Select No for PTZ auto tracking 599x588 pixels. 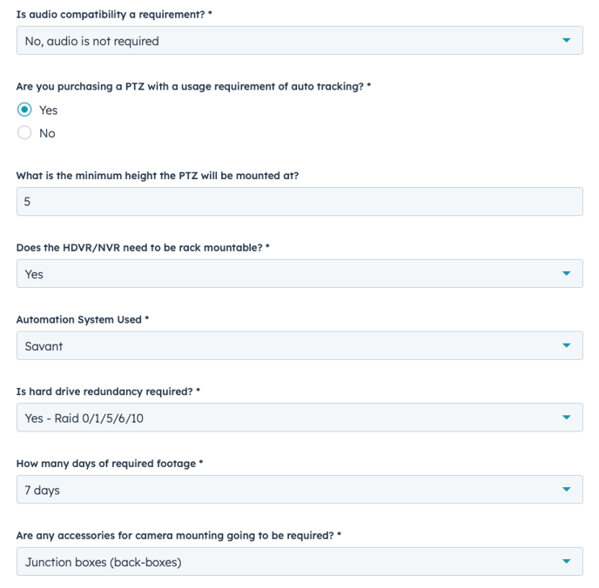coord(24,133)
